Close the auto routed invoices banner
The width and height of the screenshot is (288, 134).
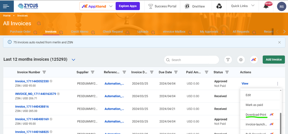tap(279, 42)
